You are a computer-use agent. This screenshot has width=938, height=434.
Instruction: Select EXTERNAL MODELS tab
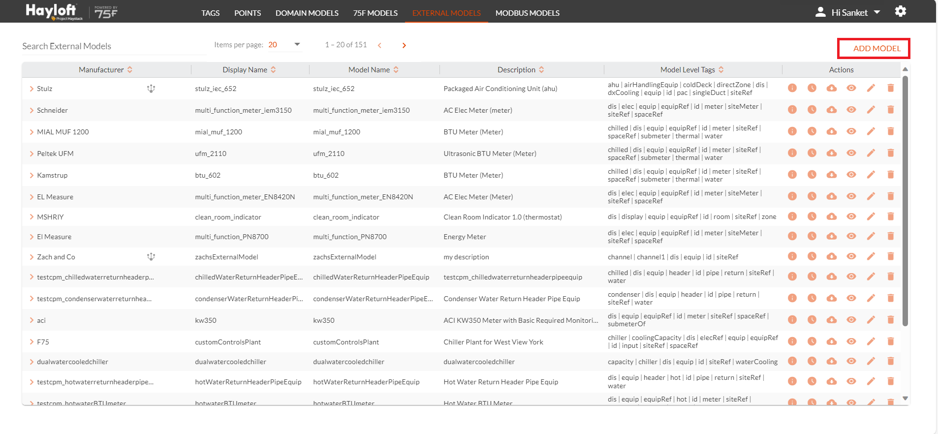click(446, 13)
